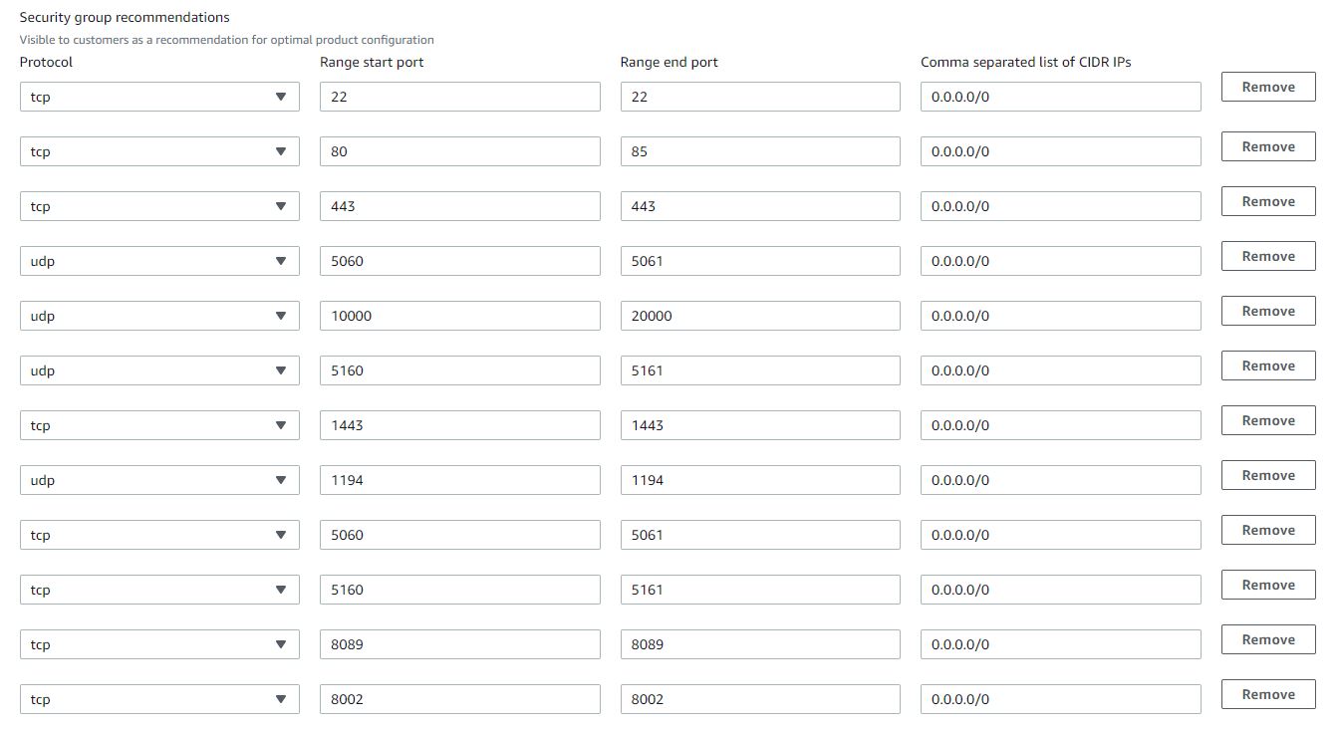
Task: Click range end port field containing 85
Action: (759, 151)
